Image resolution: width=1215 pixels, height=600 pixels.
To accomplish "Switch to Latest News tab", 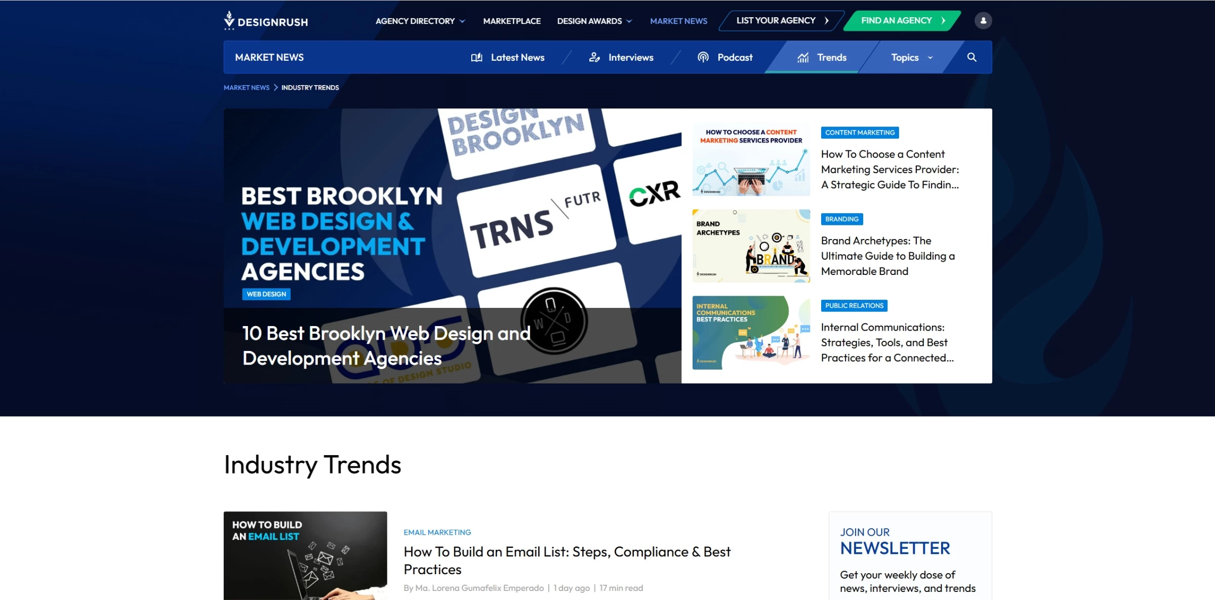I will (508, 58).
